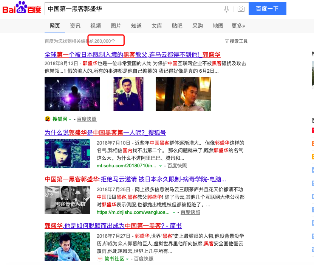Click the Sohu site icon
The width and height of the screenshot is (314, 265).
pyautogui.click(x=48, y=119)
